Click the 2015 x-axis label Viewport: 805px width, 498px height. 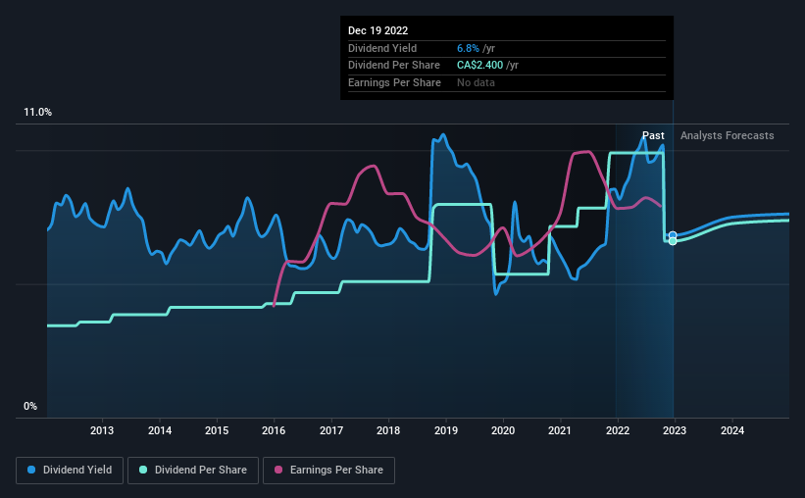pyautogui.click(x=217, y=430)
